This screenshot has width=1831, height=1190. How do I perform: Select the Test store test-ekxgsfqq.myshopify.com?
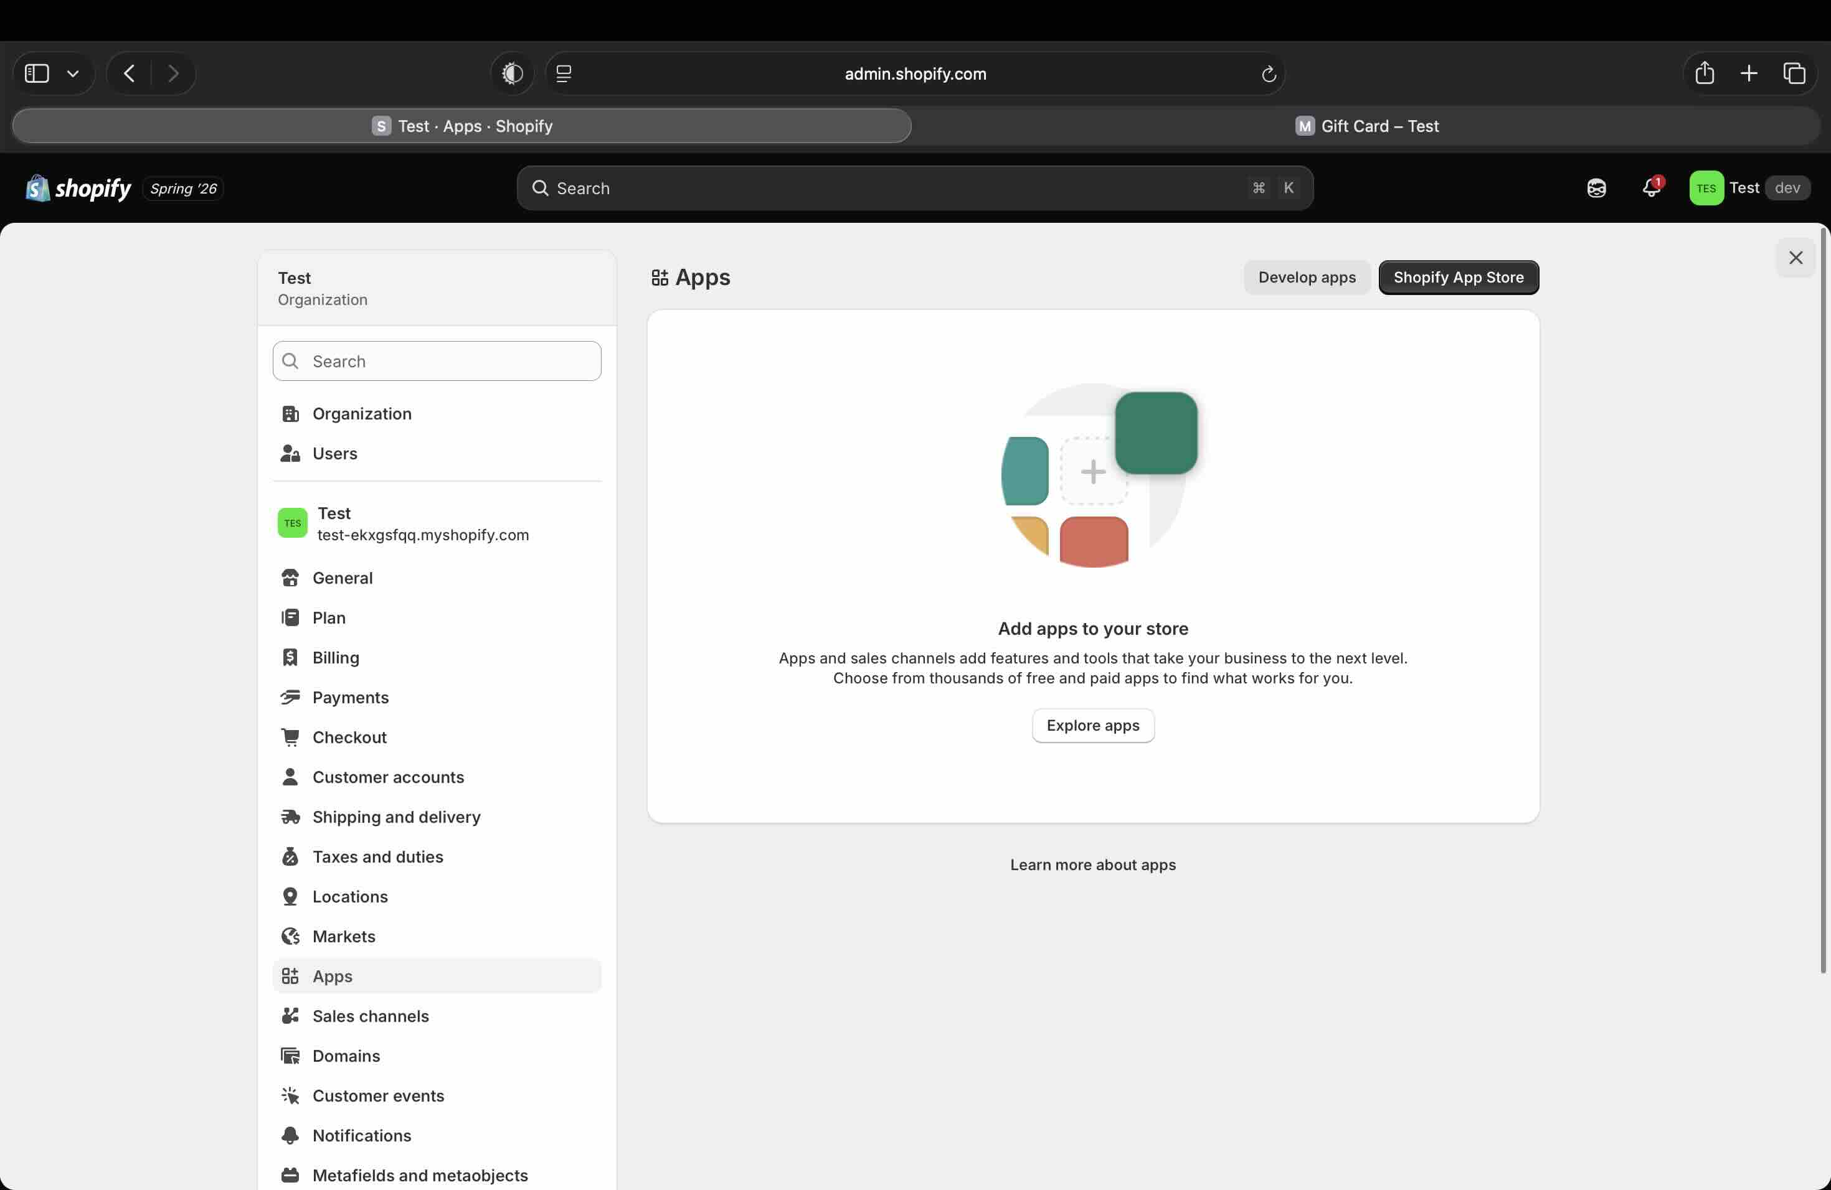[437, 523]
